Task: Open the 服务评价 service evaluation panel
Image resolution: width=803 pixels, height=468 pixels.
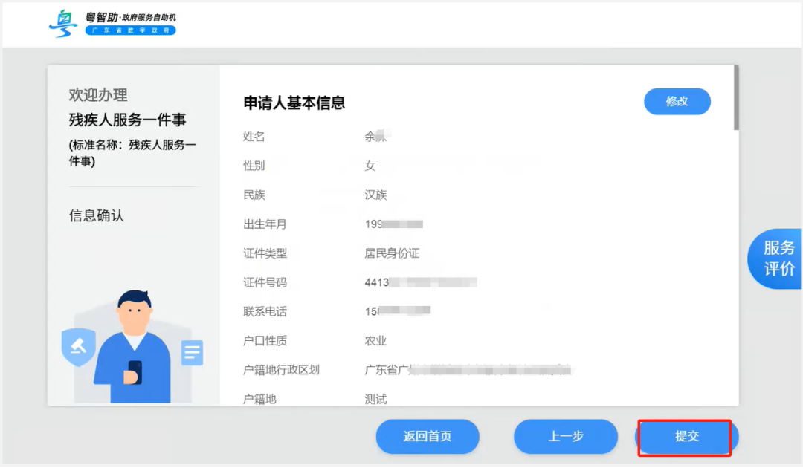Action: 779,259
